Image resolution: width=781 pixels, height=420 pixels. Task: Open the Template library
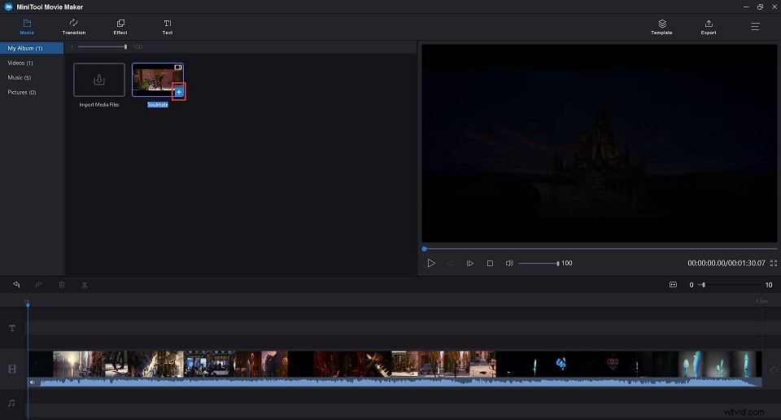(x=661, y=27)
